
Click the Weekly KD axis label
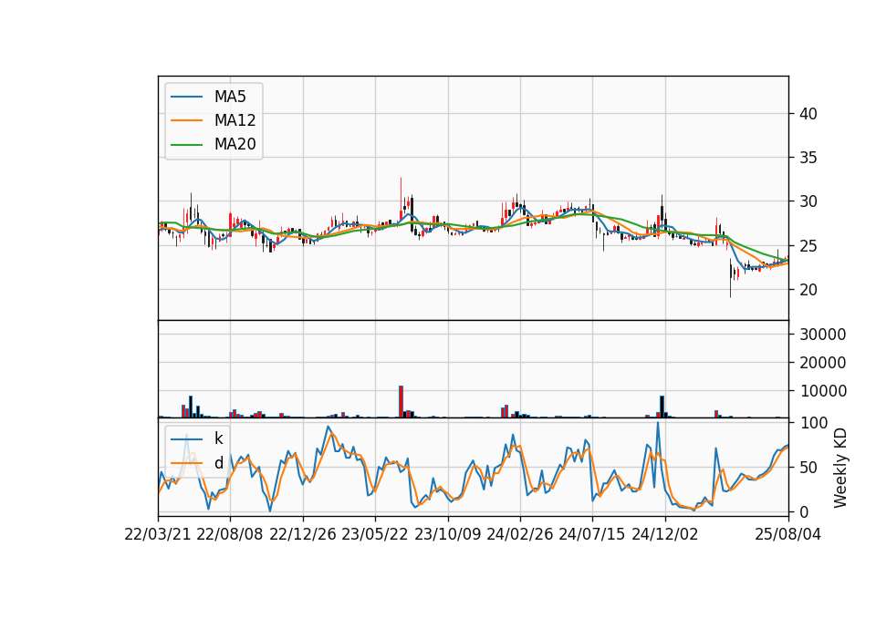839,468
